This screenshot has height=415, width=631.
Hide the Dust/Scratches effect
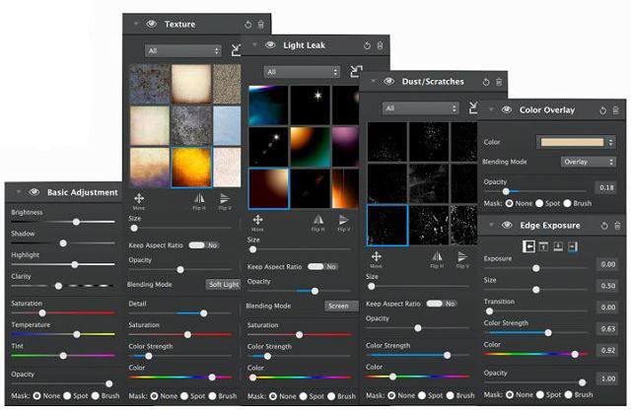point(388,81)
